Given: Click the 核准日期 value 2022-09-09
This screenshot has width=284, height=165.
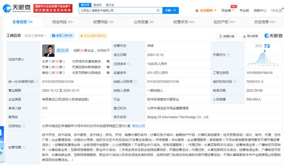Looking at the screenshot, I should [x=254, y=90].
